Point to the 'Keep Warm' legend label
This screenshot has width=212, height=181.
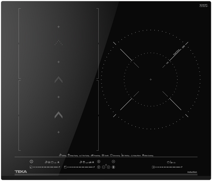[137, 155]
